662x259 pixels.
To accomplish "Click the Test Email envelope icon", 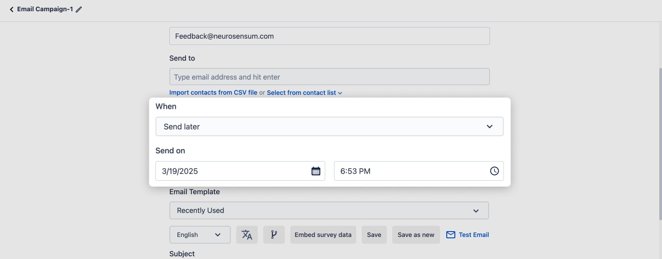I will tap(450, 235).
